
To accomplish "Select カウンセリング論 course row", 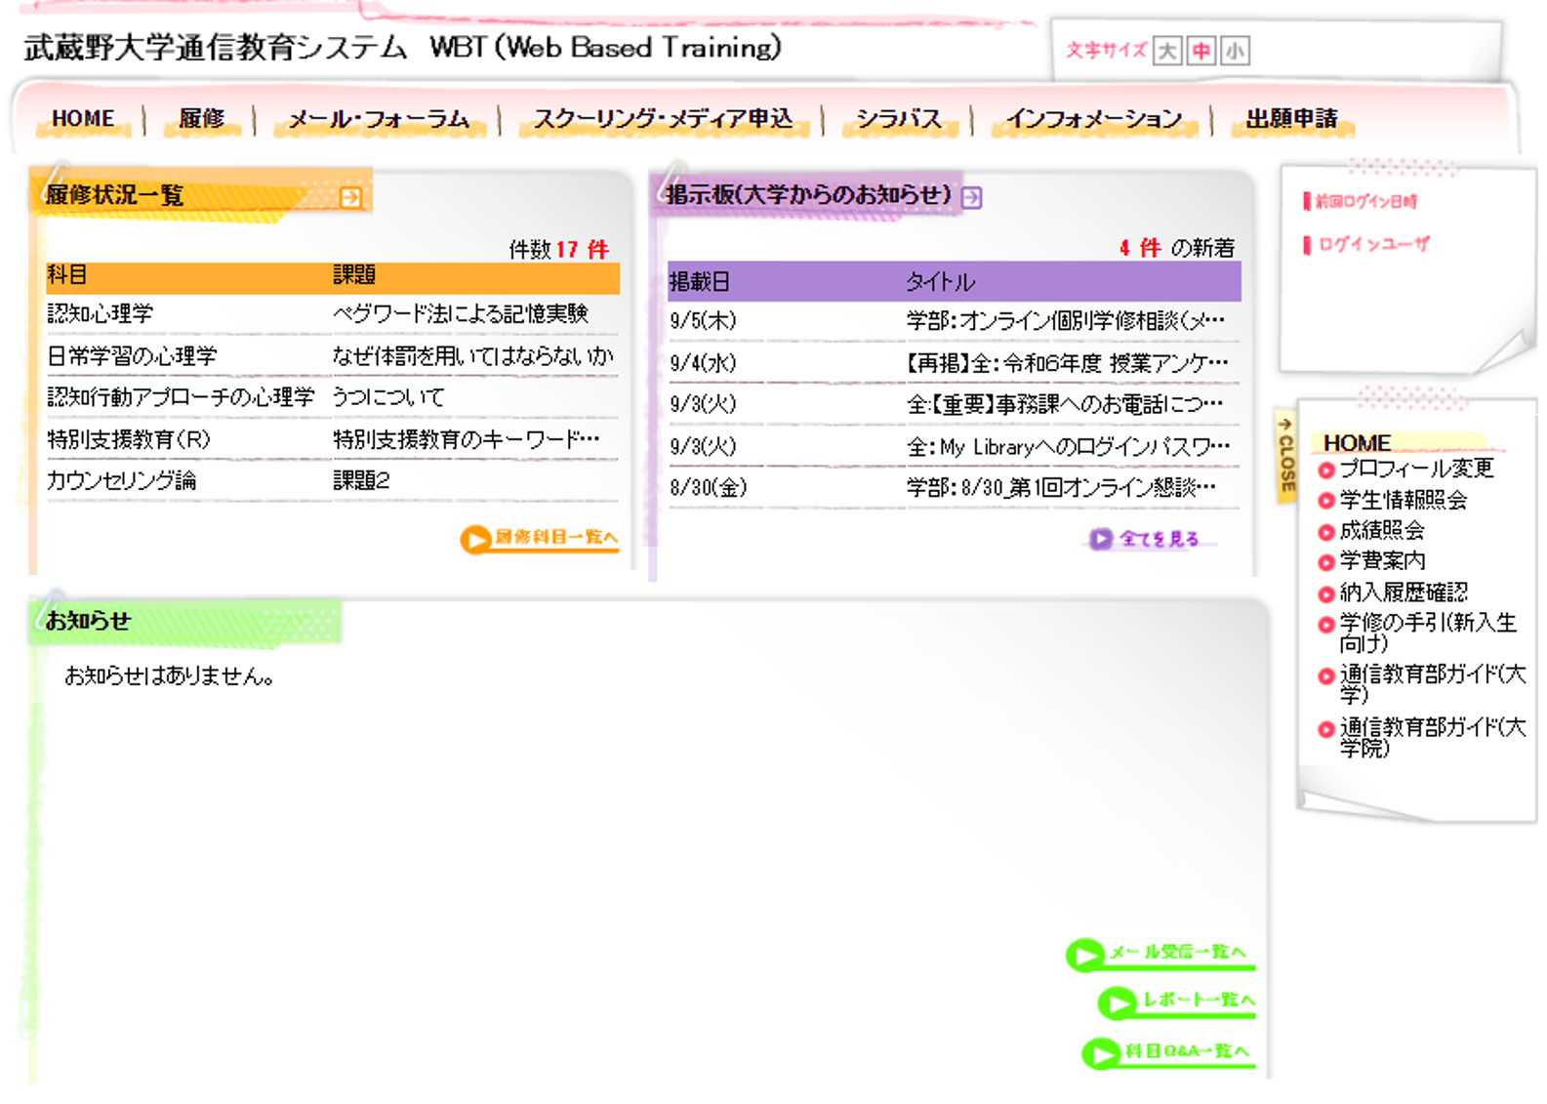I will pyautogui.click(x=122, y=481).
